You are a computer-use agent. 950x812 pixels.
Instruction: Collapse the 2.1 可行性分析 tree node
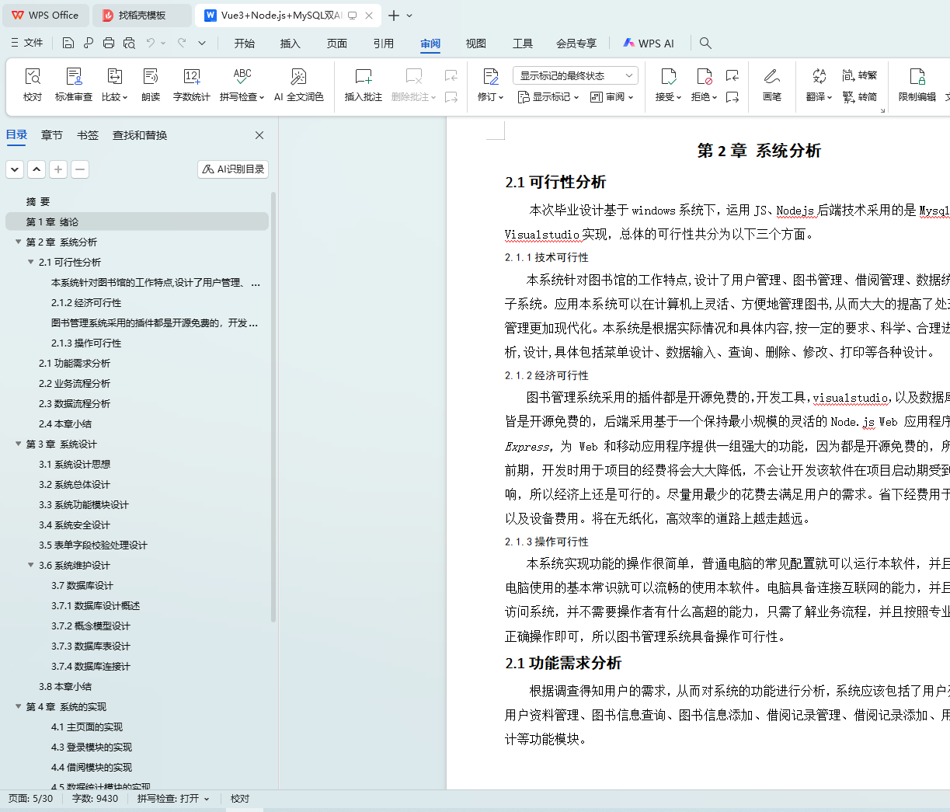pos(30,262)
